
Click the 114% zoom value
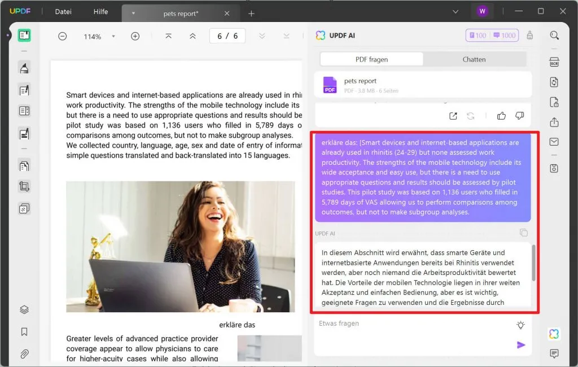[x=92, y=37]
